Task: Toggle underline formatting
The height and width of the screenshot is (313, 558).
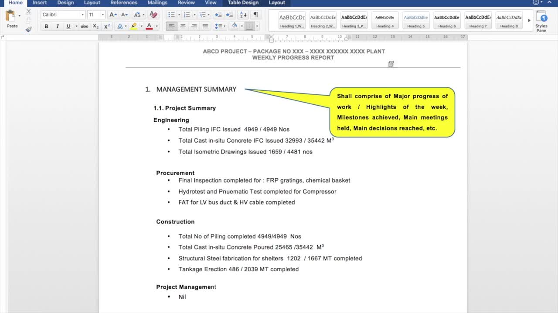Action: pos(68,27)
